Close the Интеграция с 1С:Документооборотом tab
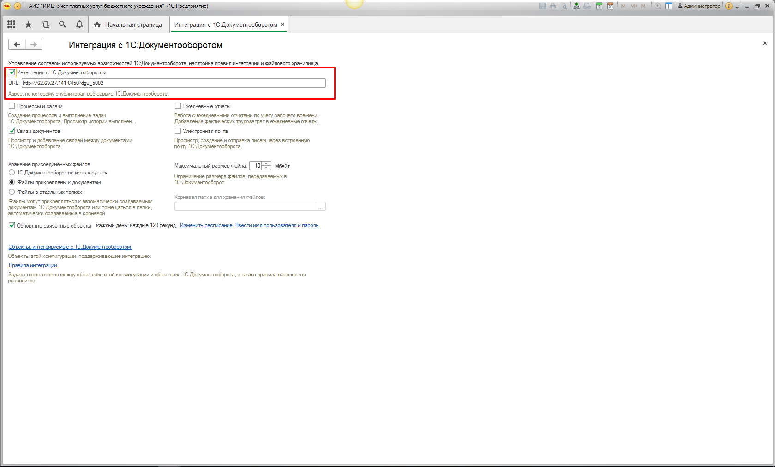Viewport: 775px width, 467px height. click(282, 24)
